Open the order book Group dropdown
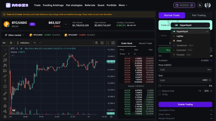 coord(132,54)
